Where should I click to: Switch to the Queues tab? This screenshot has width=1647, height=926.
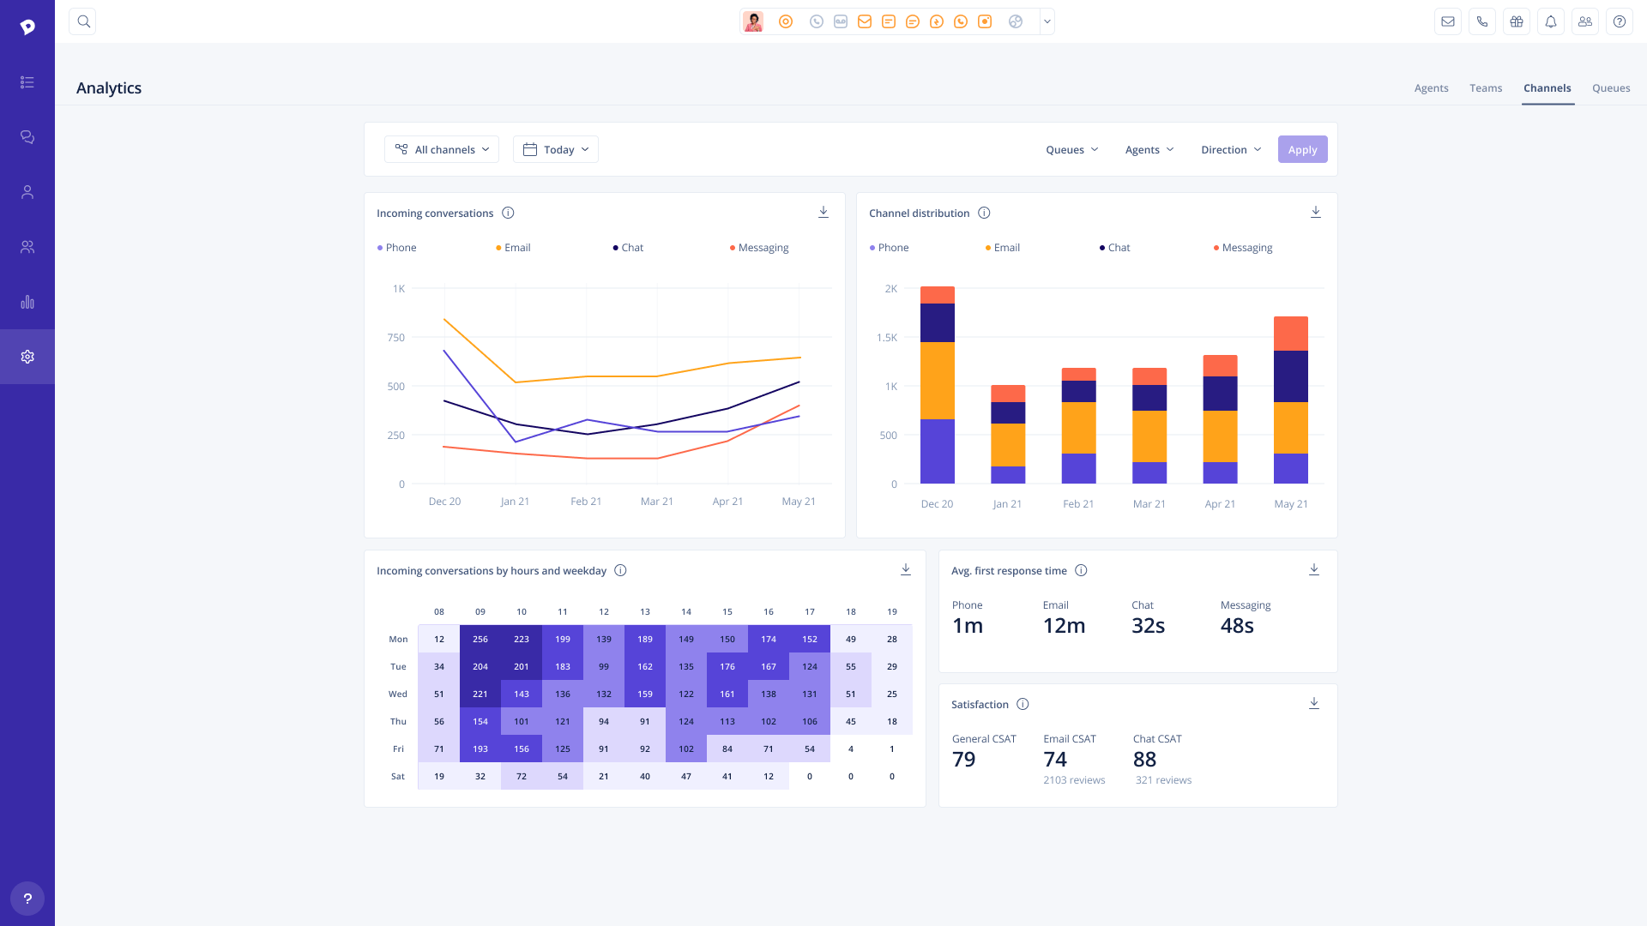click(1611, 88)
